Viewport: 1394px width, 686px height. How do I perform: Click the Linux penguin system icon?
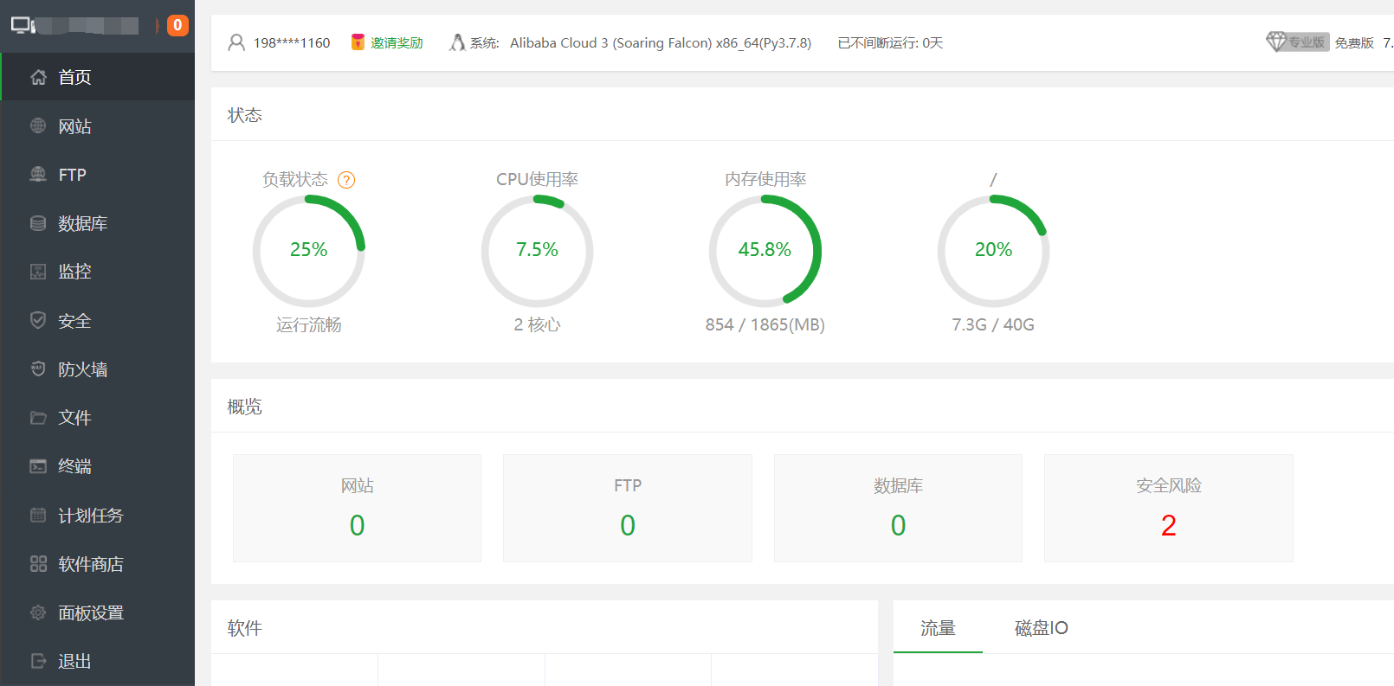point(457,42)
